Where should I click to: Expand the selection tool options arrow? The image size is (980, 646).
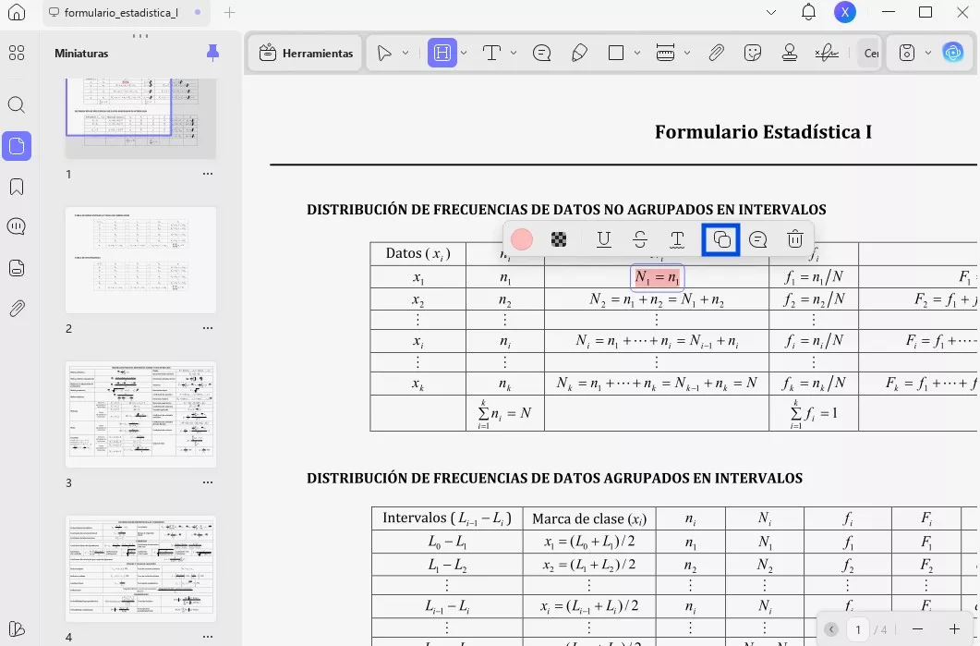pos(405,54)
